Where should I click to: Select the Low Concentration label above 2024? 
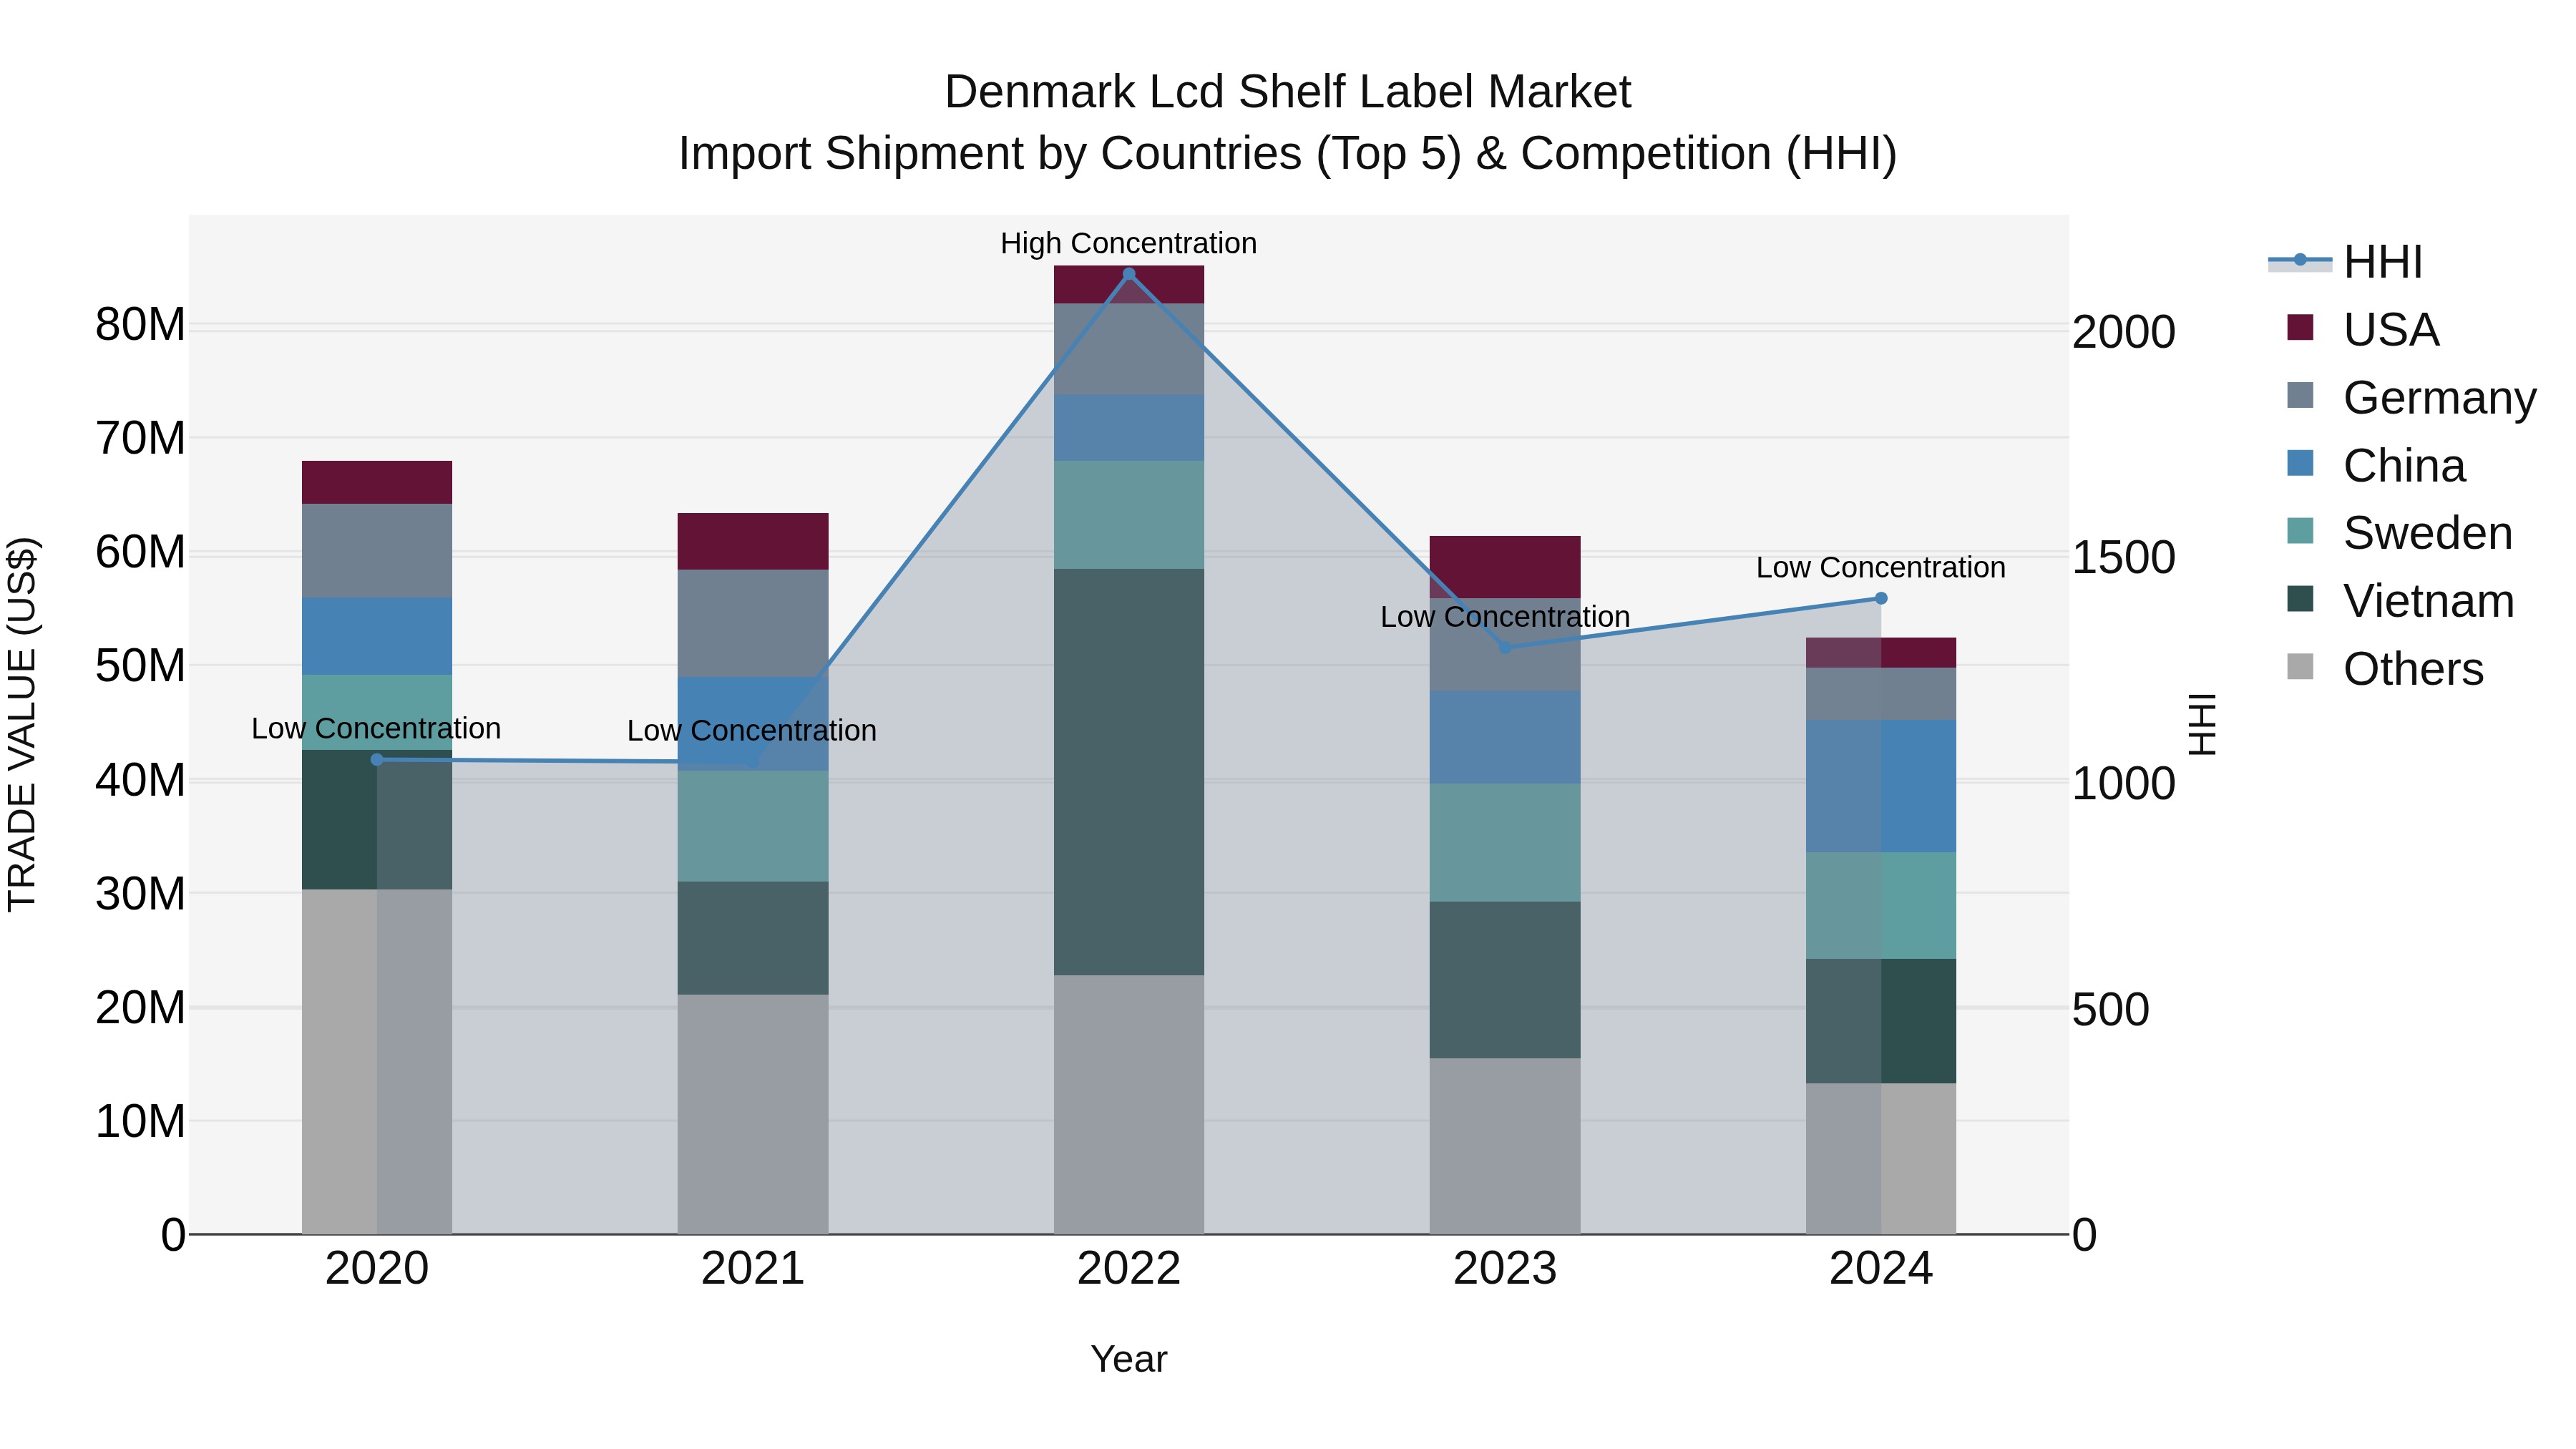1881,567
